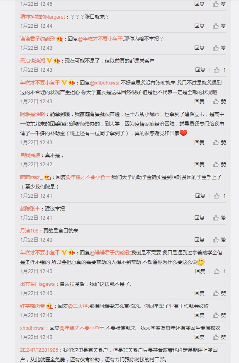Open profile of 阿雅是谁啊
239x363 pixels.
point(32,114)
